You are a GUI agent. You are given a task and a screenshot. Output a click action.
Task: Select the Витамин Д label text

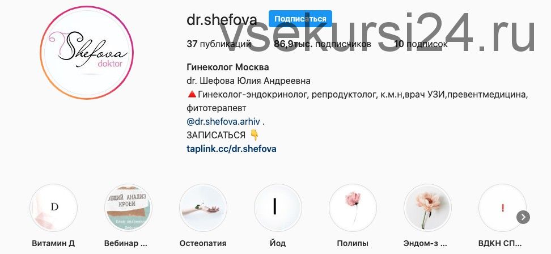(x=53, y=243)
